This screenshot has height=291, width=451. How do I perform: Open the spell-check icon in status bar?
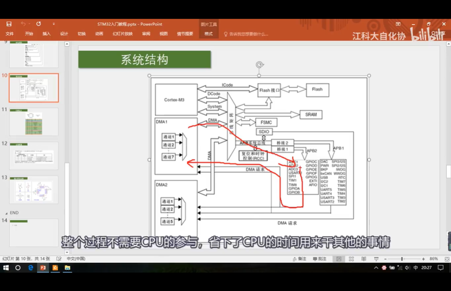pos(59,259)
